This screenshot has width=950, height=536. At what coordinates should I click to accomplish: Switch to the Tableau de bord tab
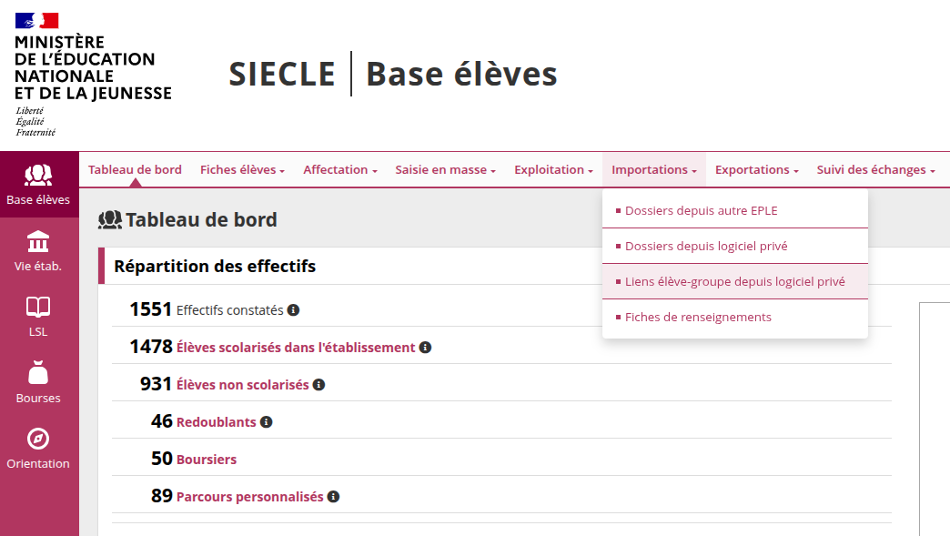[135, 170]
